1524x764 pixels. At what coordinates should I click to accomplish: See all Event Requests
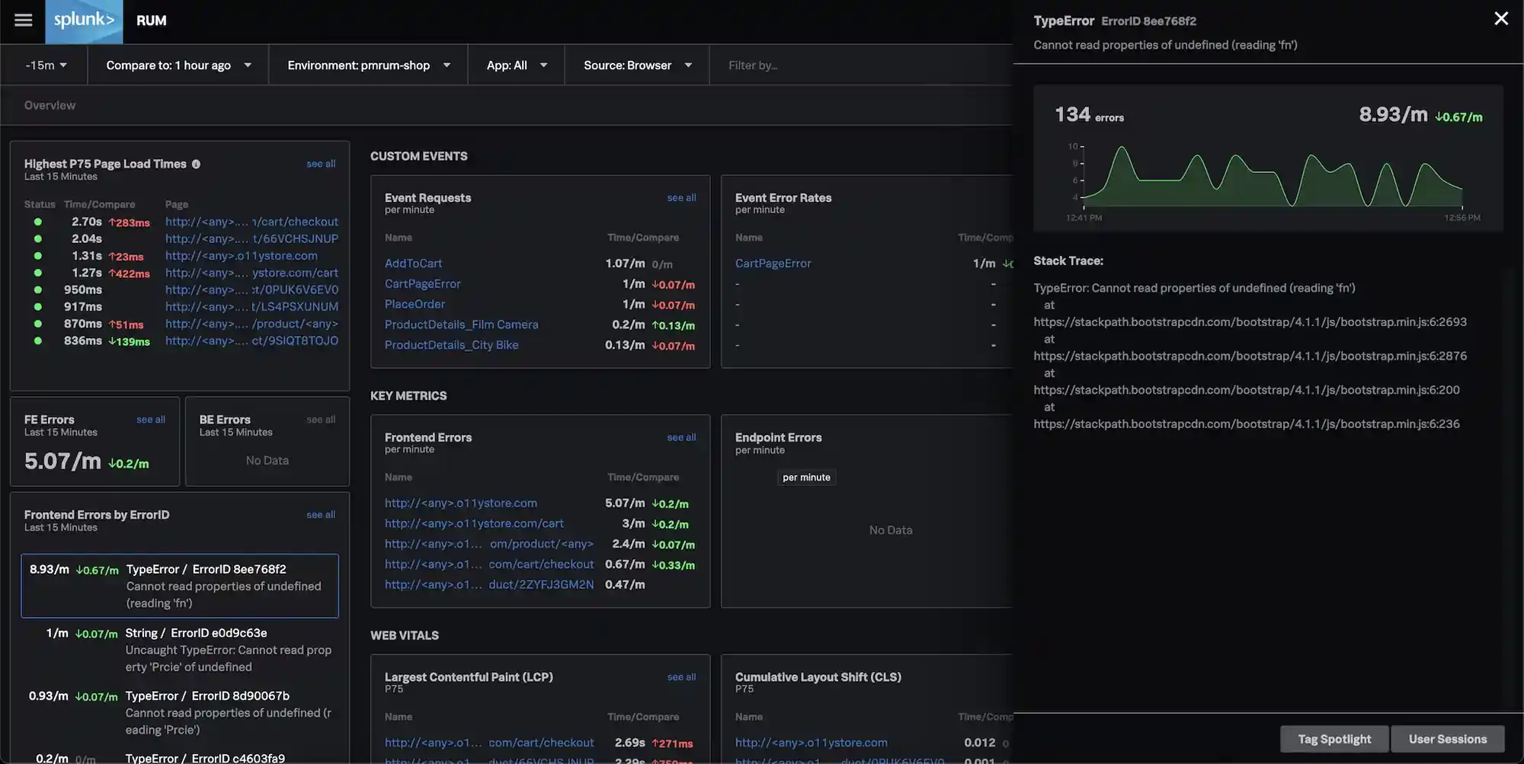(x=681, y=198)
